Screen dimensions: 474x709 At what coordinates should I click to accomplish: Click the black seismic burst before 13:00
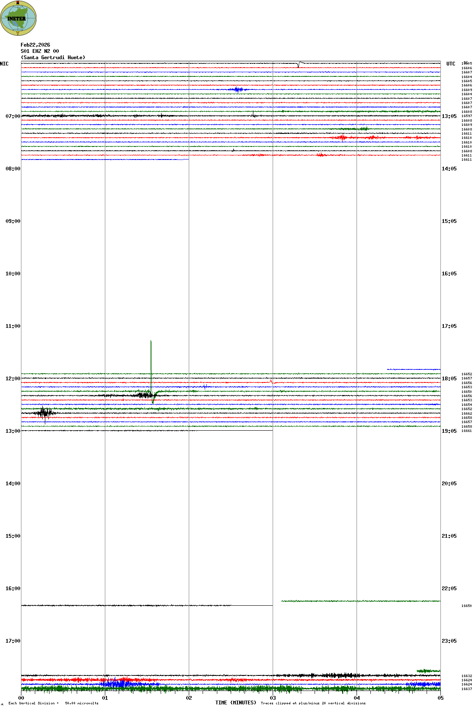tap(44, 413)
